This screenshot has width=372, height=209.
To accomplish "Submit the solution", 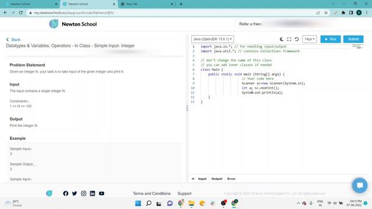I will tap(353, 39).
